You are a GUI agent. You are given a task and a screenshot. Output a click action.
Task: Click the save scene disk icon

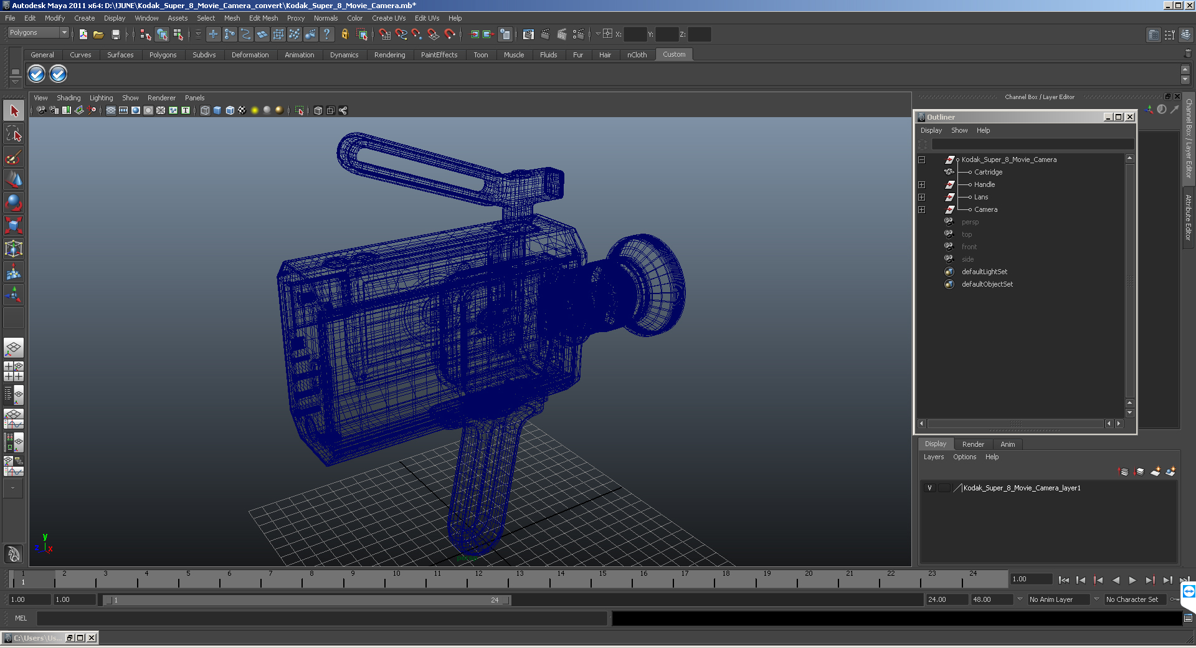pyautogui.click(x=115, y=35)
